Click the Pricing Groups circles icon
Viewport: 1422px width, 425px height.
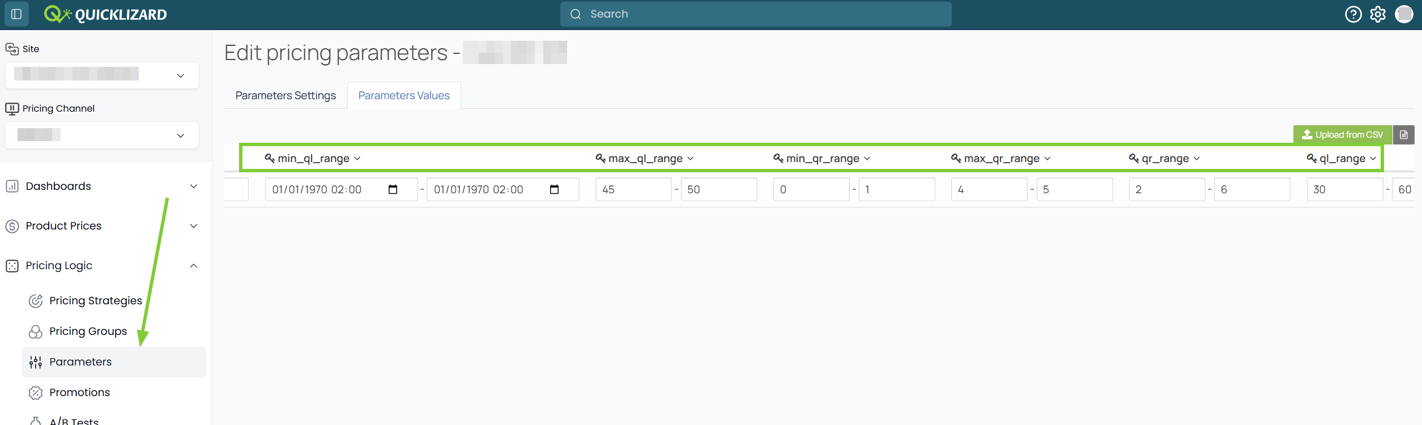coord(36,331)
